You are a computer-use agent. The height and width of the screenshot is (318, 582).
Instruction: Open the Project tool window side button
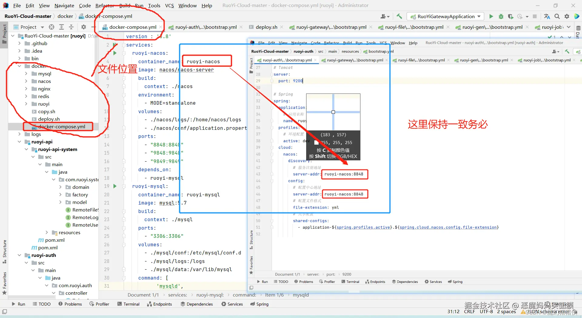tap(4, 34)
